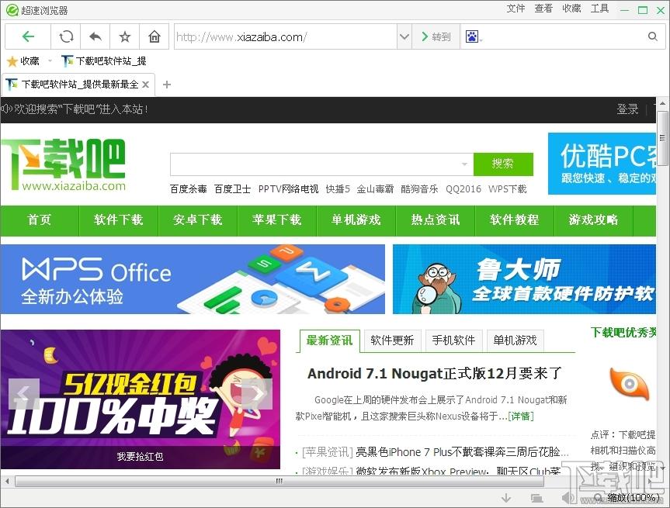Click horizontal scrollbar left arrow

pyautogui.click(x=7, y=481)
